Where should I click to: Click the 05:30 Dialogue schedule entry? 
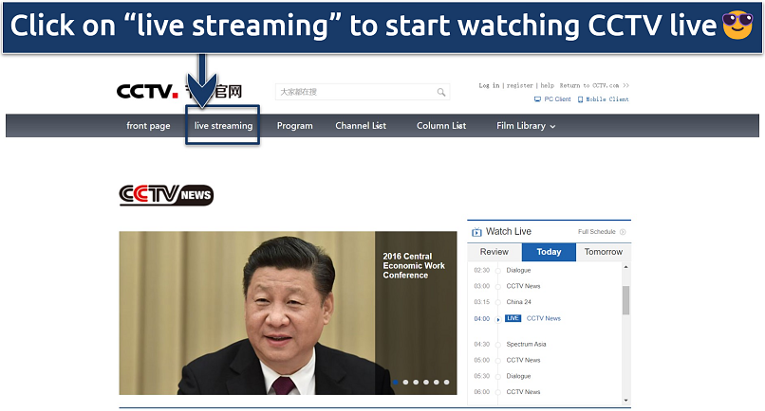[518, 376]
